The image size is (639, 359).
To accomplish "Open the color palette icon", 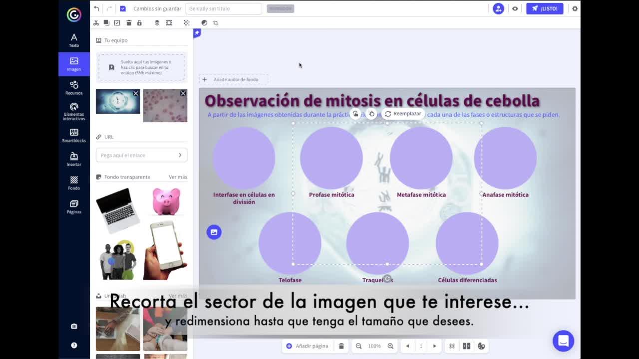I will coord(481,346).
